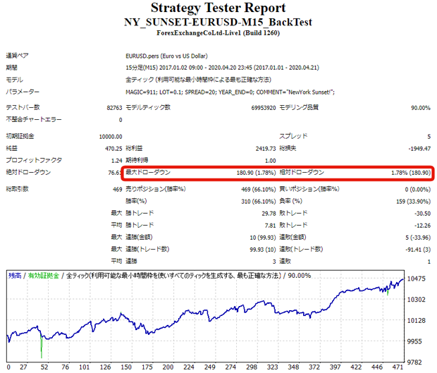The width and height of the screenshot is (437, 373).
Task: Click the gross loss value -1949.47
Action: pyautogui.click(x=419, y=149)
